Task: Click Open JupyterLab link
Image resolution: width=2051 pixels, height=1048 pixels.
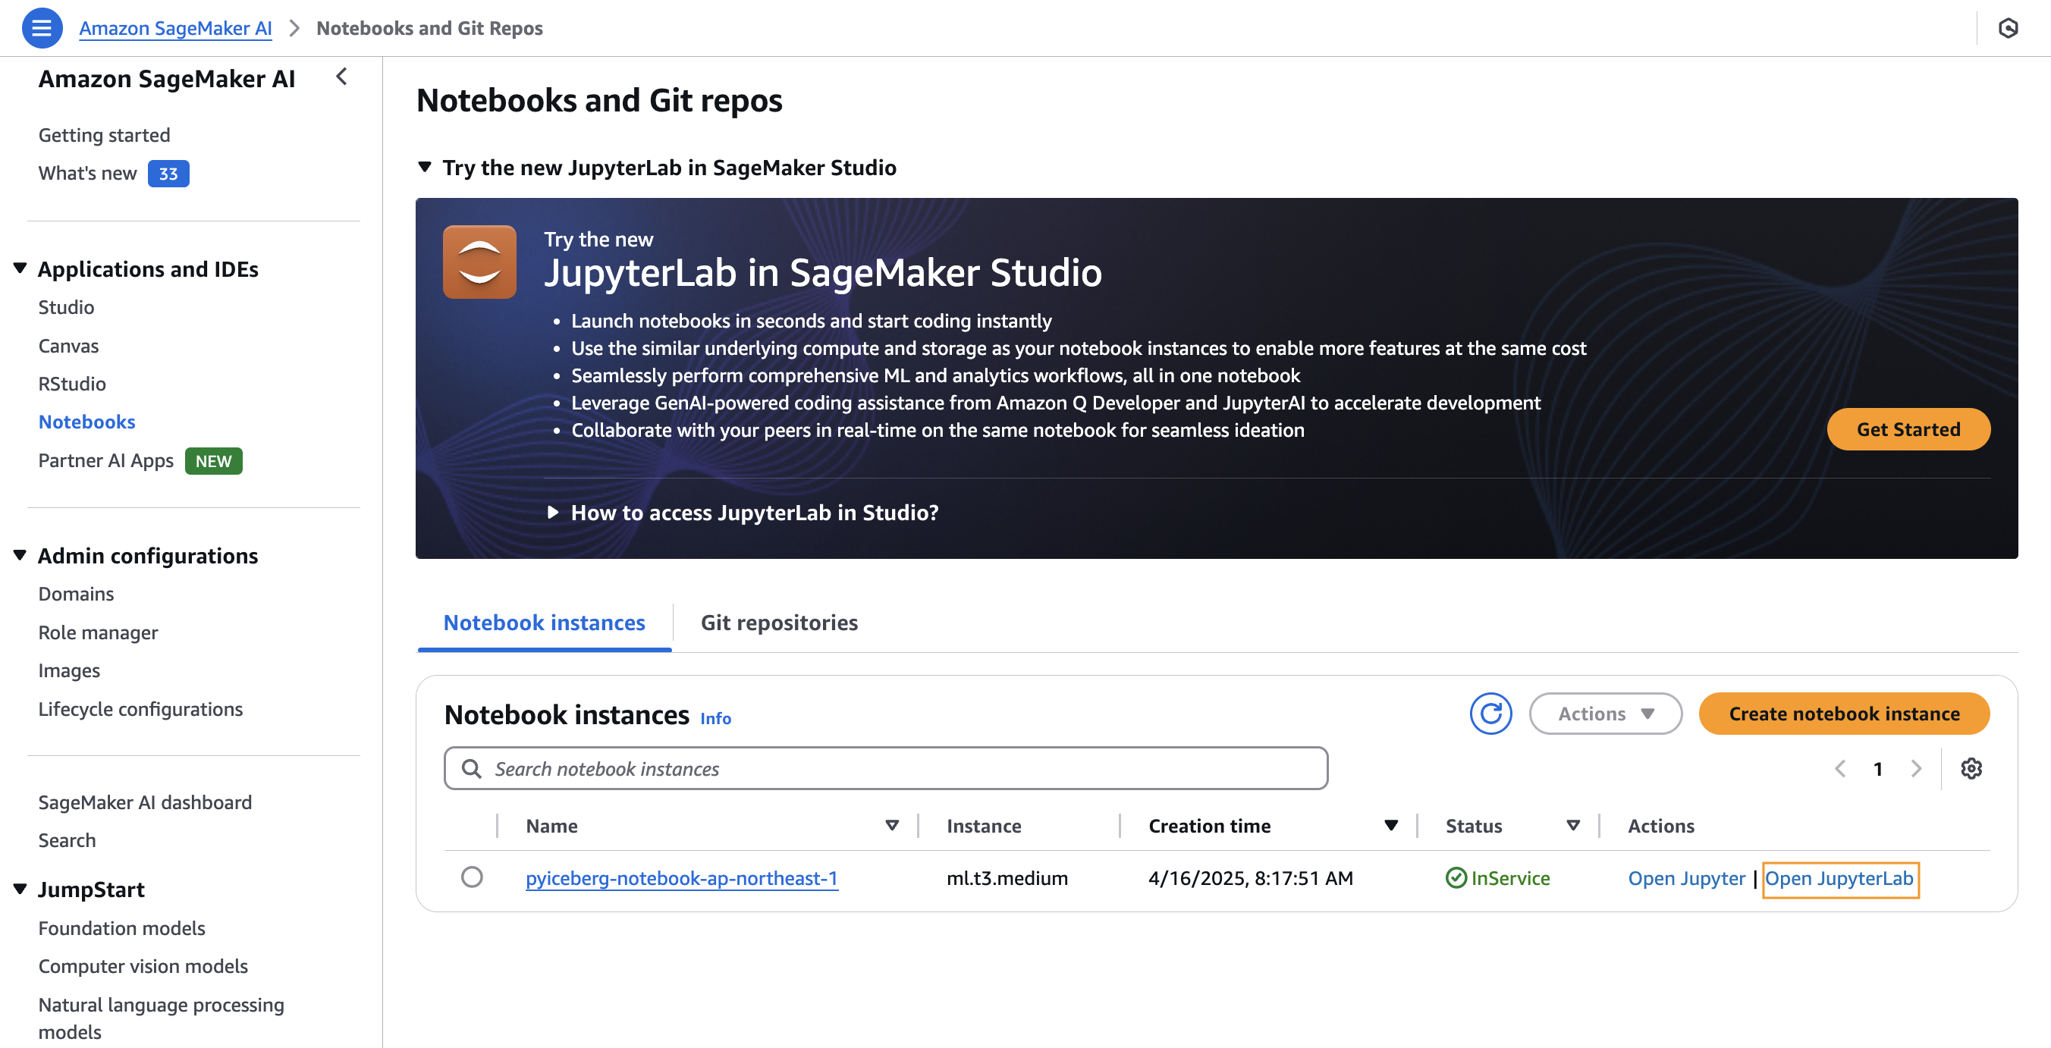Action: pos(1839,878)
